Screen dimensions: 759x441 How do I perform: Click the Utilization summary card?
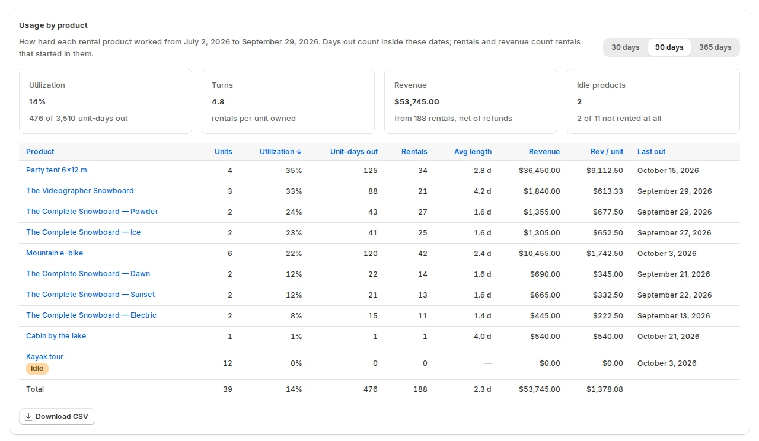point(106,101)
